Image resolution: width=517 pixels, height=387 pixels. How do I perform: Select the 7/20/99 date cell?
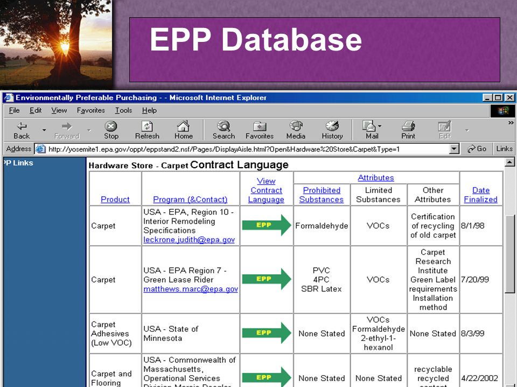tap(481, 279)
